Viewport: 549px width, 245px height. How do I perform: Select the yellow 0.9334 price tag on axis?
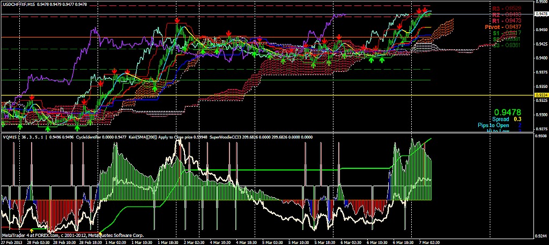[541, 95]
